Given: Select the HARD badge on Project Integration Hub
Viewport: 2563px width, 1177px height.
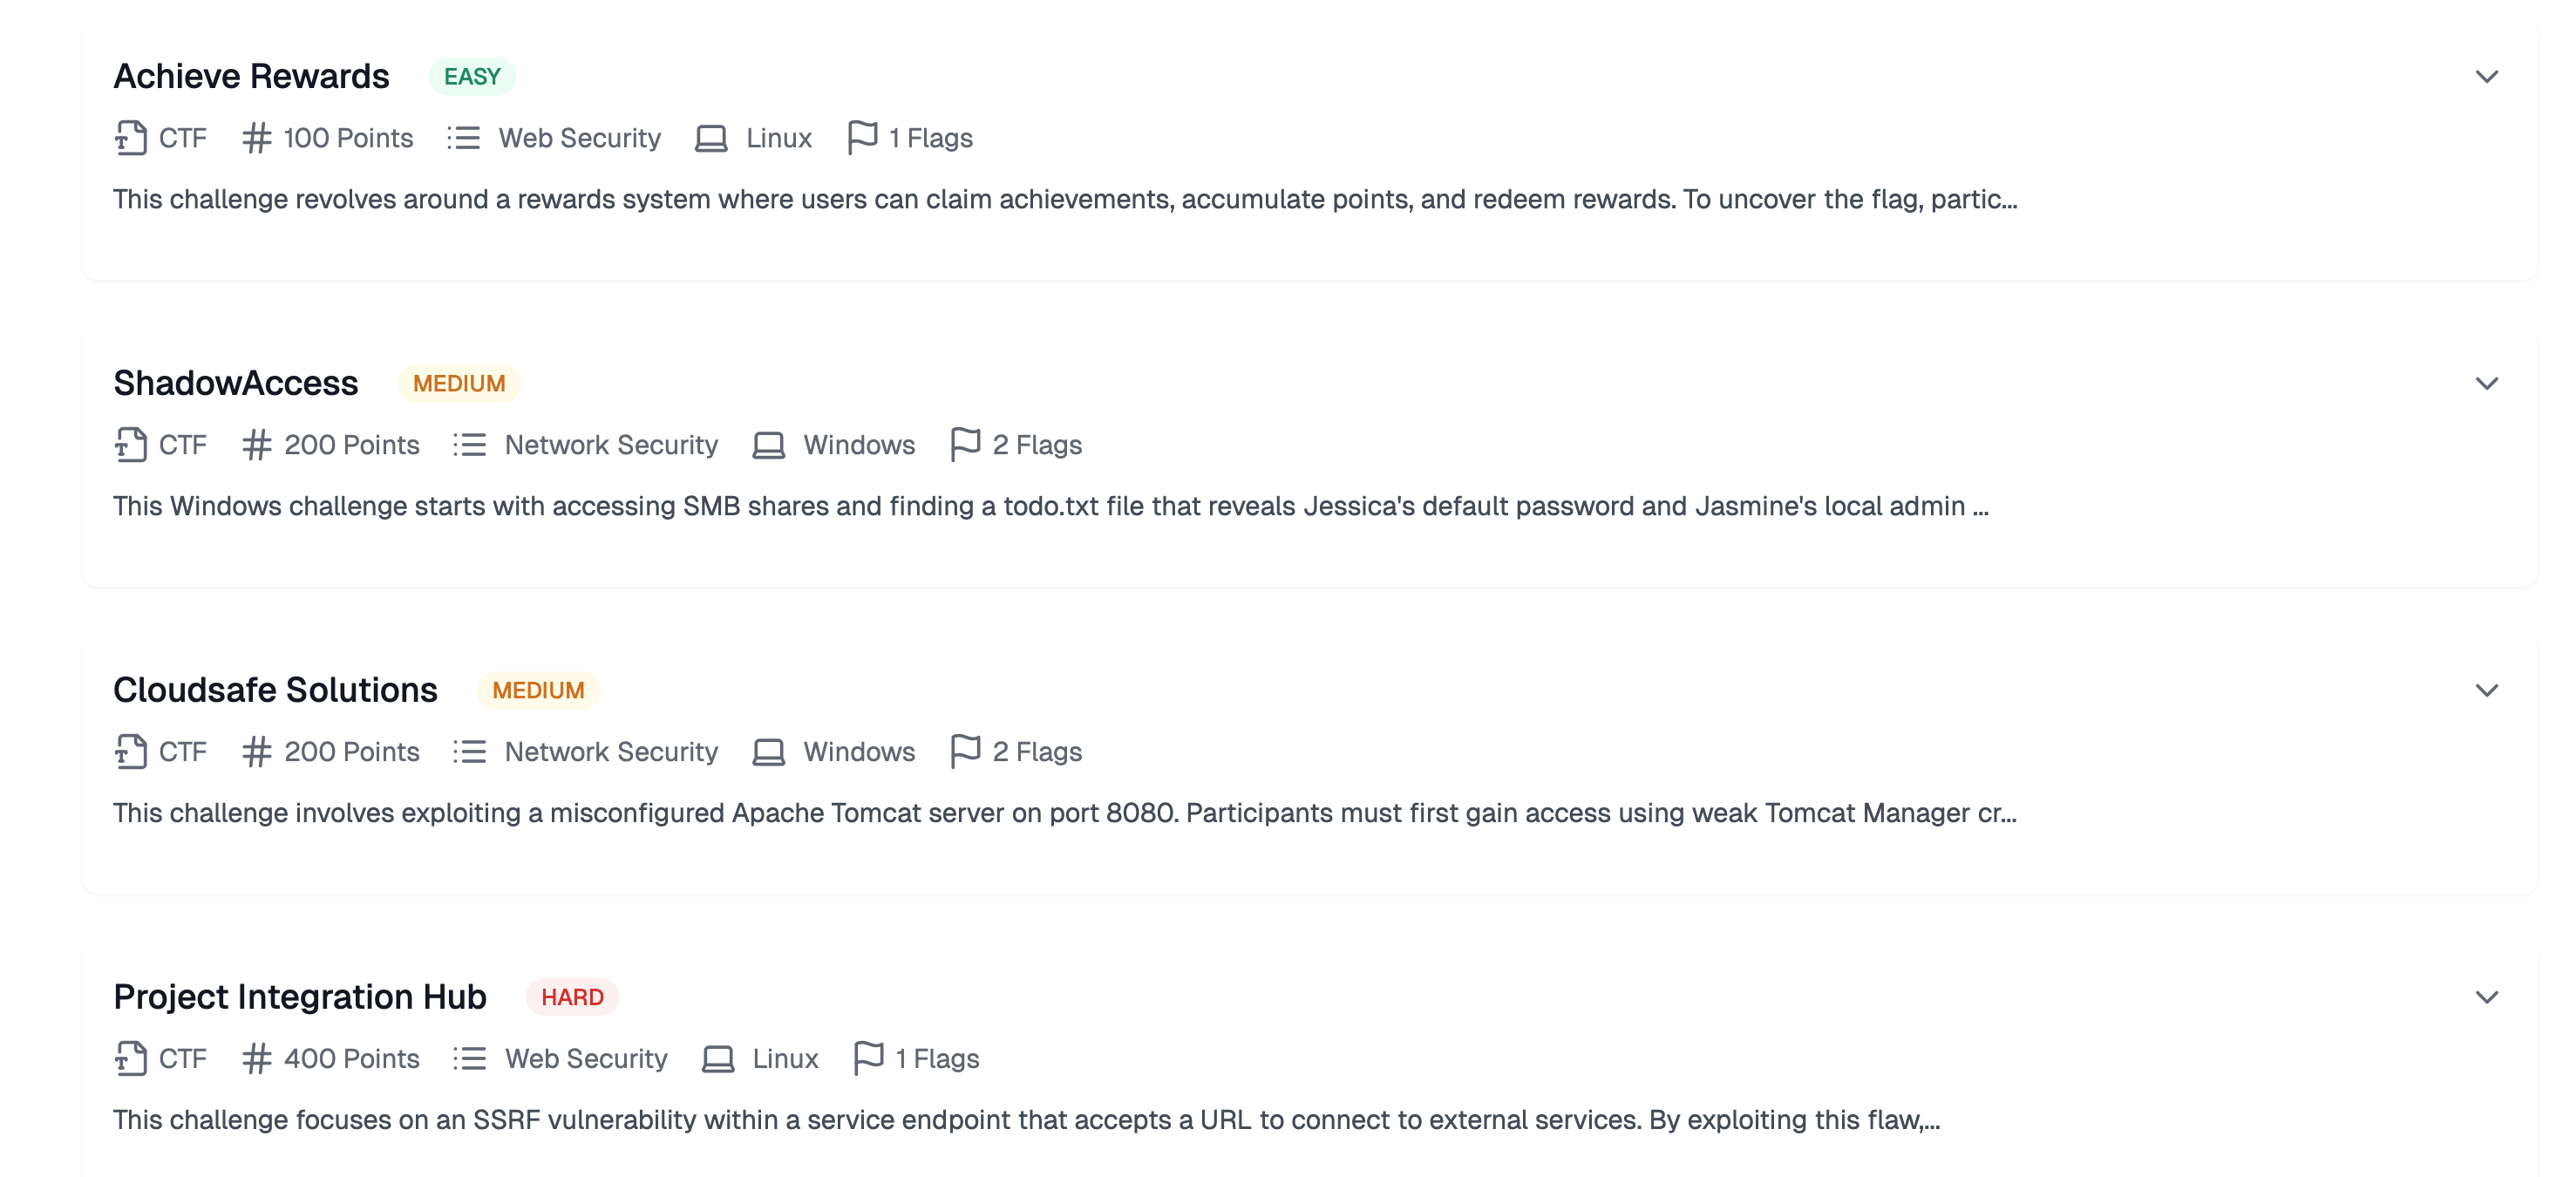Looking at the screenshot, I should pos(572,996).
